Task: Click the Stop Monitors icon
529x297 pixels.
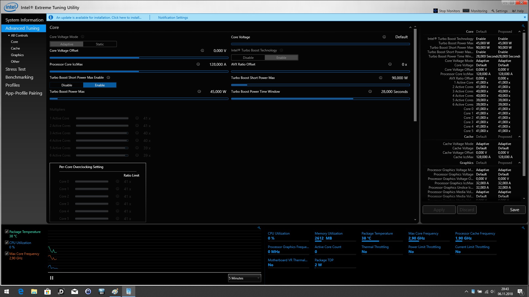Action: [x=435, y=11]
